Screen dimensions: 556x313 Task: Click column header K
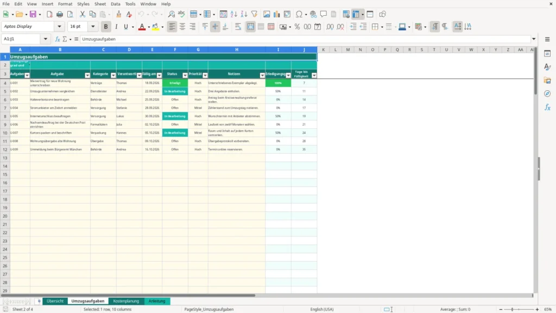click(x=323, y=49)
